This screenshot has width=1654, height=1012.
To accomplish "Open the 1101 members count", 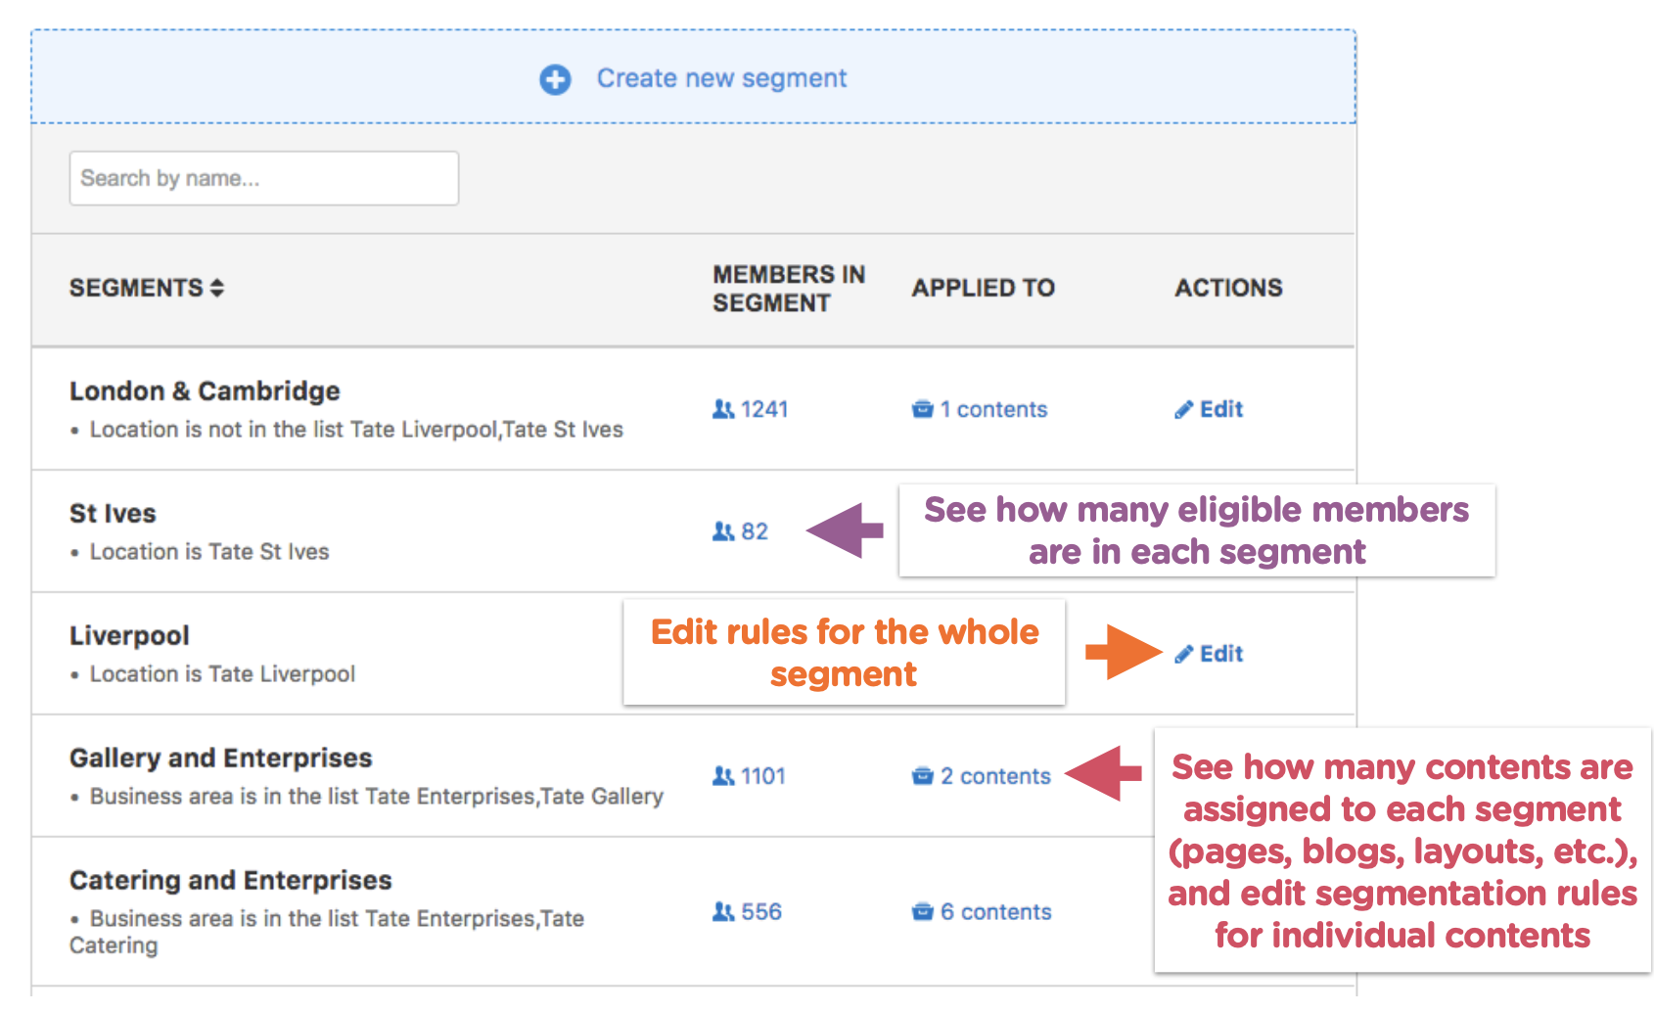I will 763,776.
